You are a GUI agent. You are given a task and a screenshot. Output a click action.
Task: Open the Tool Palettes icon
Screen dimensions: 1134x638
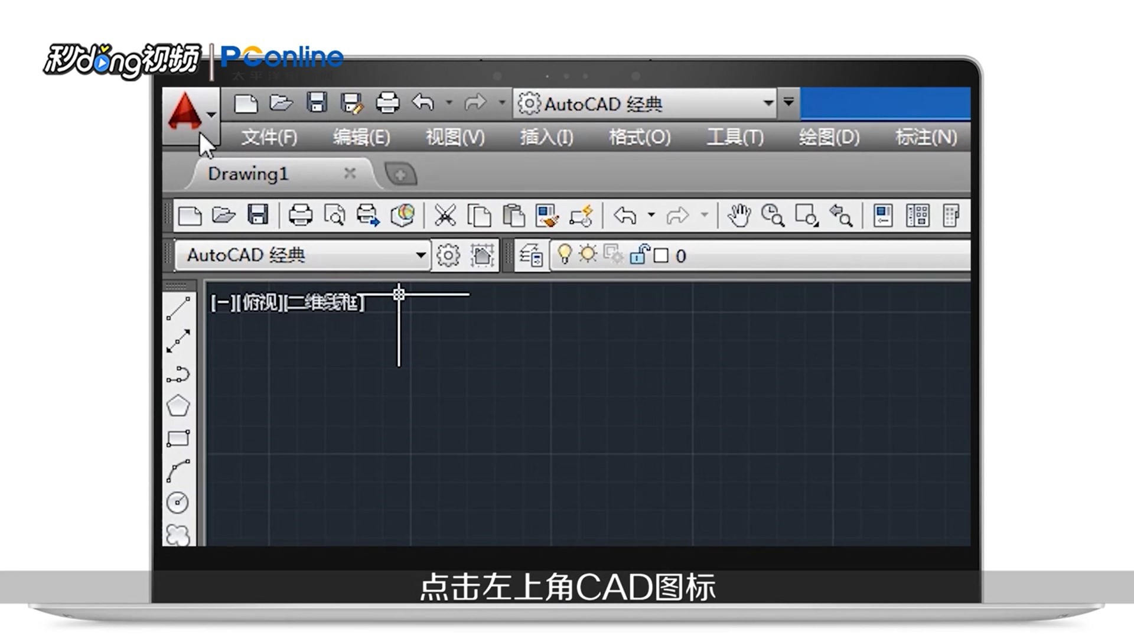(951, 216)
